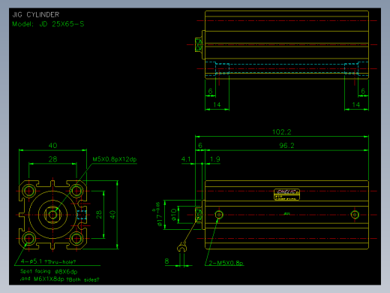Screen dimensions: 390x293
Task: Select the left 14 dimension in top view
Action: pyautogui.click(x=217, y=104)
